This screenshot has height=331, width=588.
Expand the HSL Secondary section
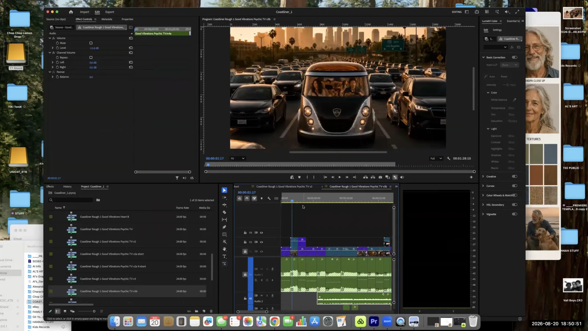tap(483, 205)
